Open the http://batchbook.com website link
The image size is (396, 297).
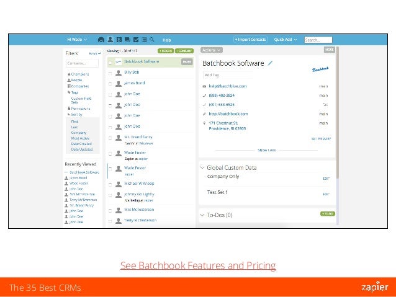click(228, 114)
